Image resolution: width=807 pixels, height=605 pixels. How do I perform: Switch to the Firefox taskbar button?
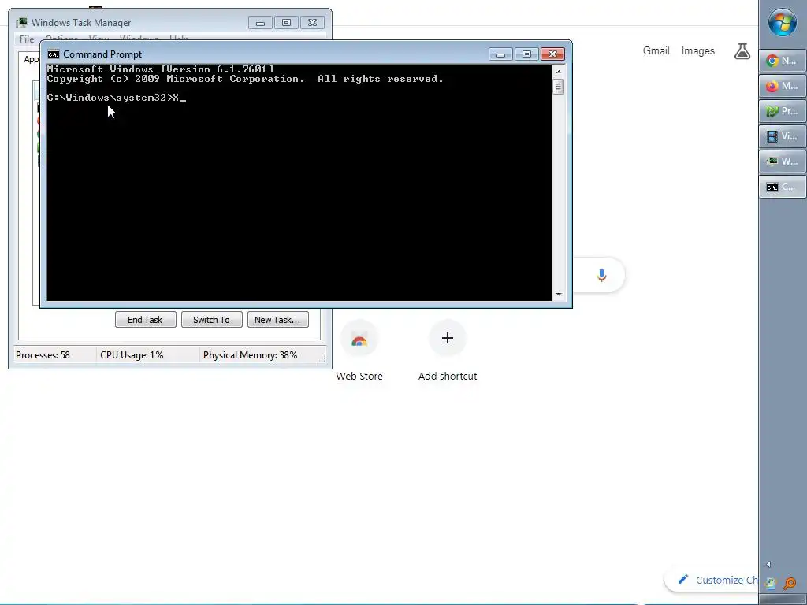coord(783,86)
